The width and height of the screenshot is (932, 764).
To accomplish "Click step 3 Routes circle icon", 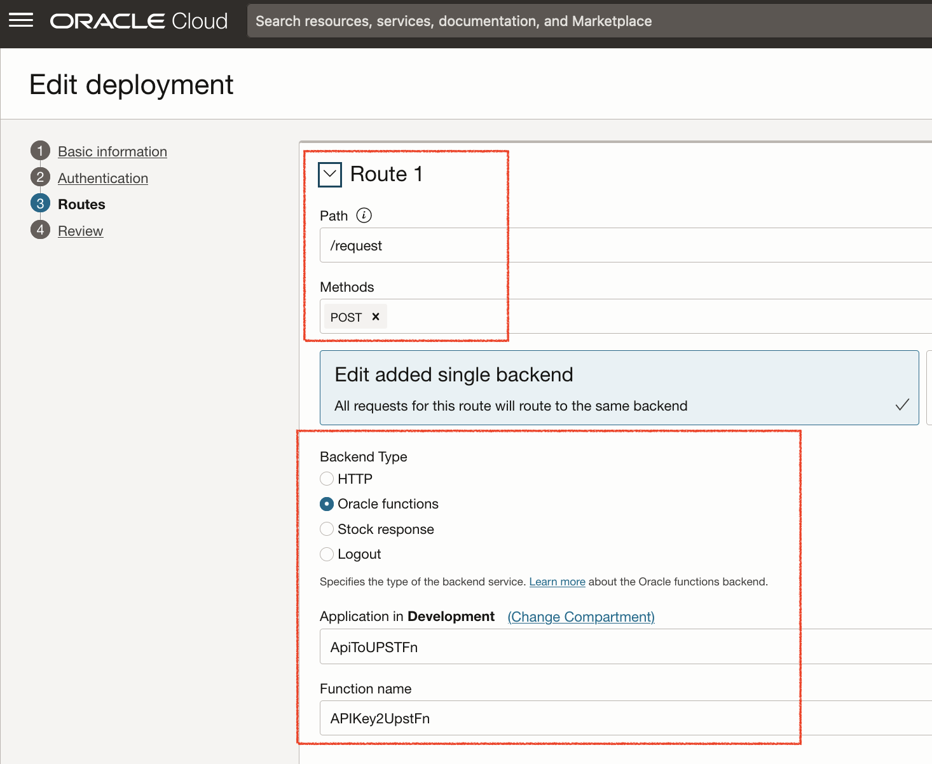I will click(40, 203).
